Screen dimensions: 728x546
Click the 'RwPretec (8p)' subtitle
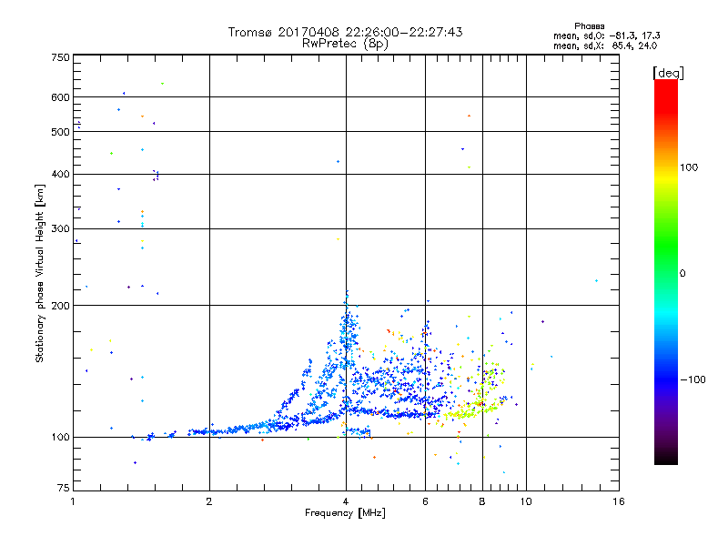coord(345,44)
